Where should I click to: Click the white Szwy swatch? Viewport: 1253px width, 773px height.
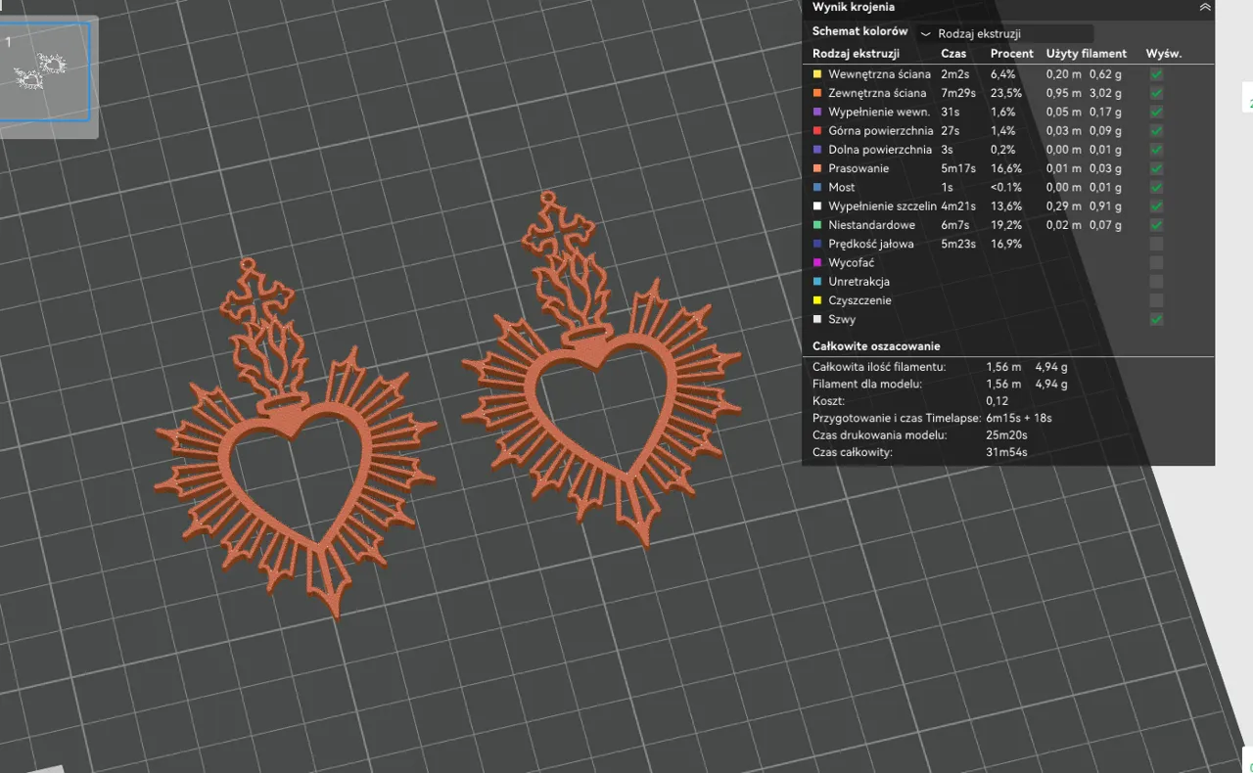[817, 319]
